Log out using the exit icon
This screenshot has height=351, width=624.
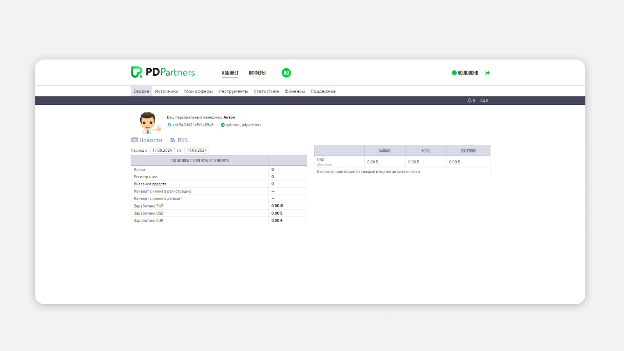[487, 73]
